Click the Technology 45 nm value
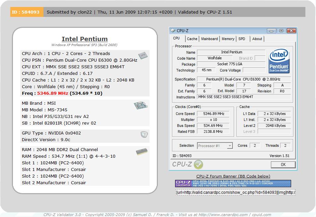Viewport: 316px width, 217px height. point(206,70)
